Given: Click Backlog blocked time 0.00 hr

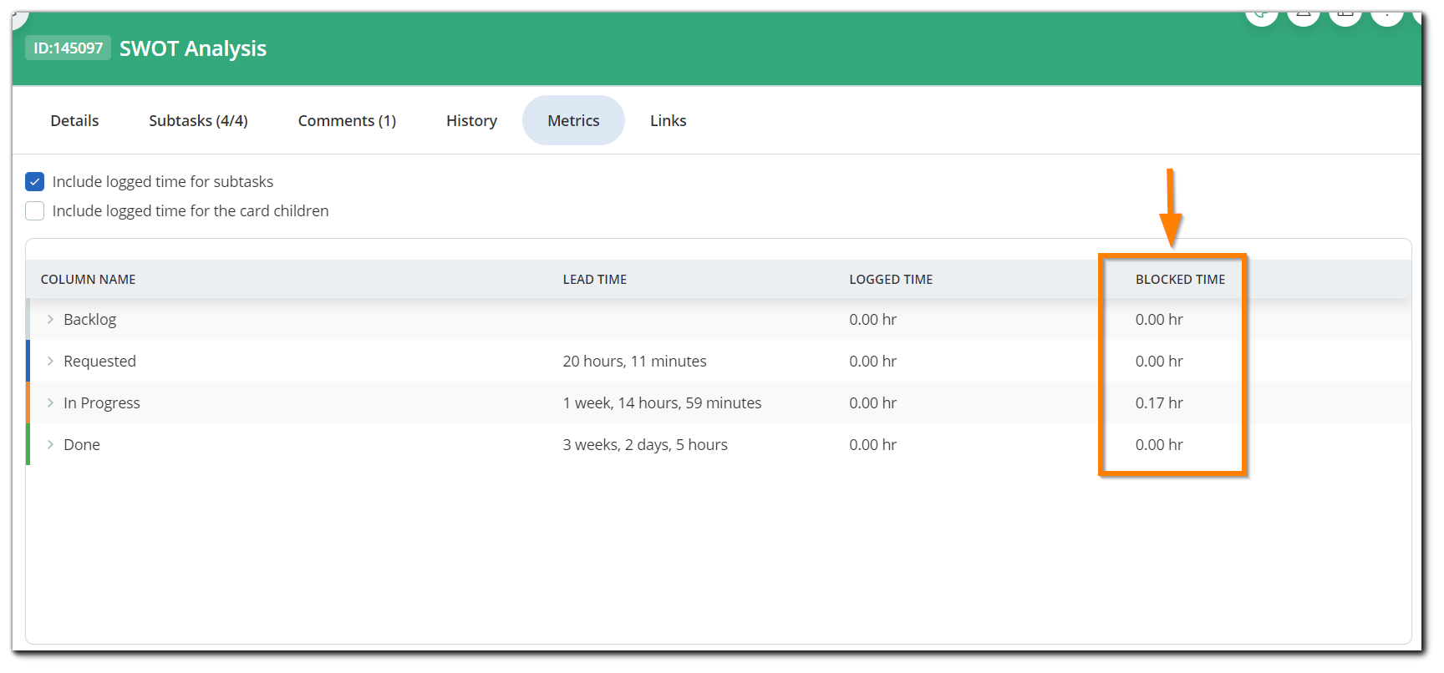Looking at the screenshot, I should click(x=1159, y=319).
